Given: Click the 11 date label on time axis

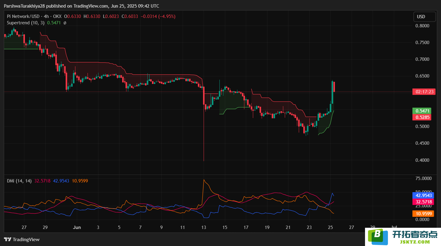Looking at the screenshot, I should 182,227.
